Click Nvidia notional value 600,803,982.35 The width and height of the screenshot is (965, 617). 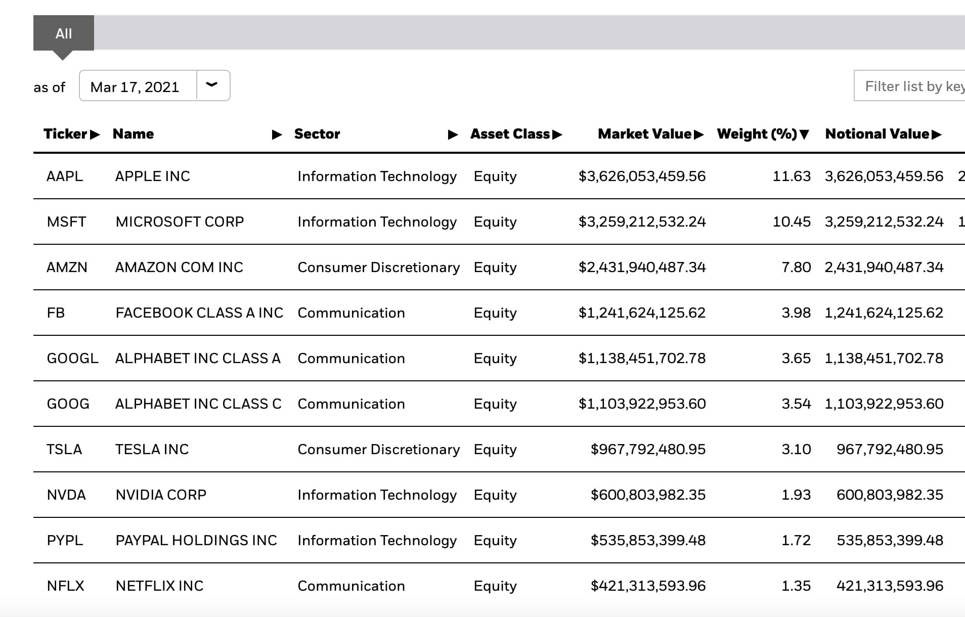coord(890,495)
